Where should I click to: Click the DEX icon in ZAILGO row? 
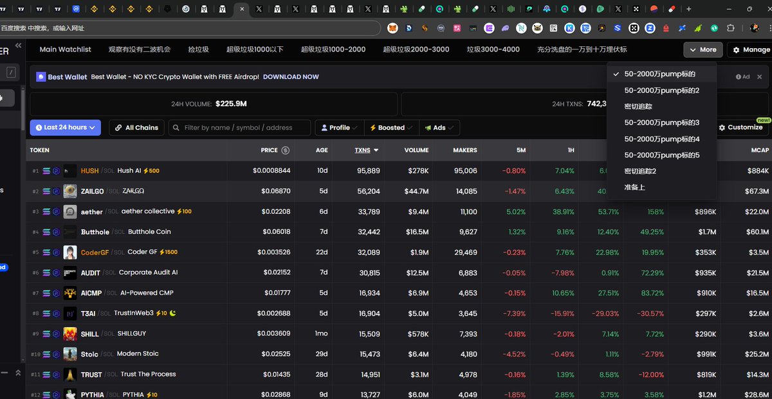click(x=56, y=191)
